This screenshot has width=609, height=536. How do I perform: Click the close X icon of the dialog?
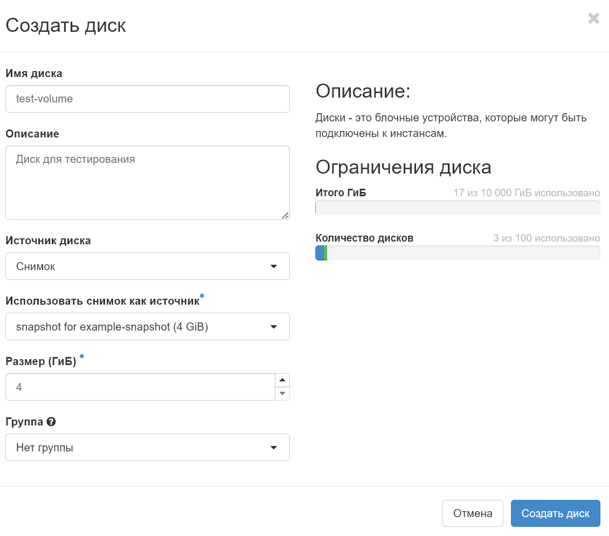coord(593,18)
